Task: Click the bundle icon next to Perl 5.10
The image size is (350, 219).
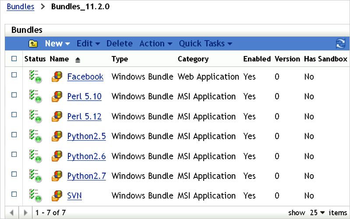Action: [57, 96]
